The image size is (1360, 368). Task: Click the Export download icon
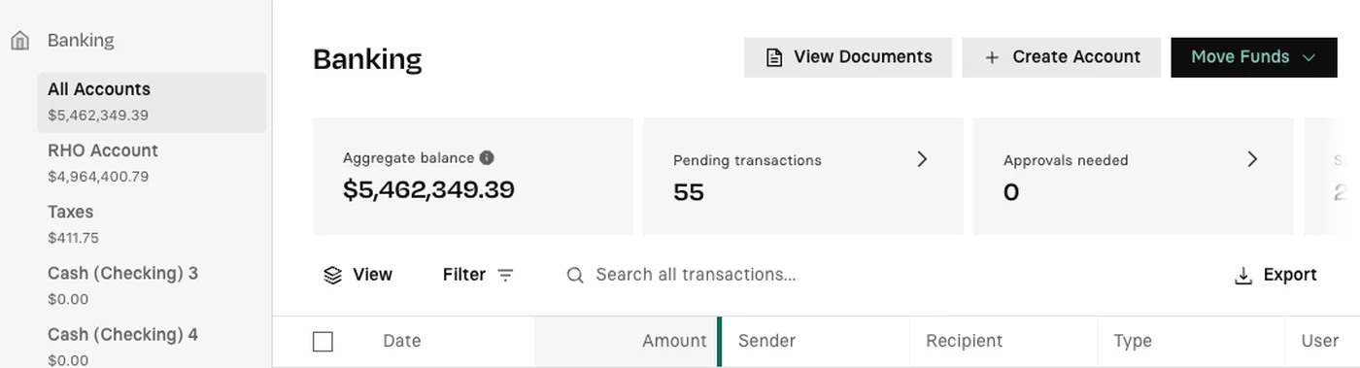pyautogui.click(x=1243, y=275)
